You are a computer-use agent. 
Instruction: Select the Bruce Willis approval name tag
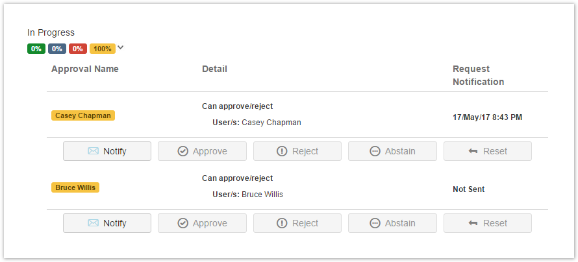tap(75, 187)
